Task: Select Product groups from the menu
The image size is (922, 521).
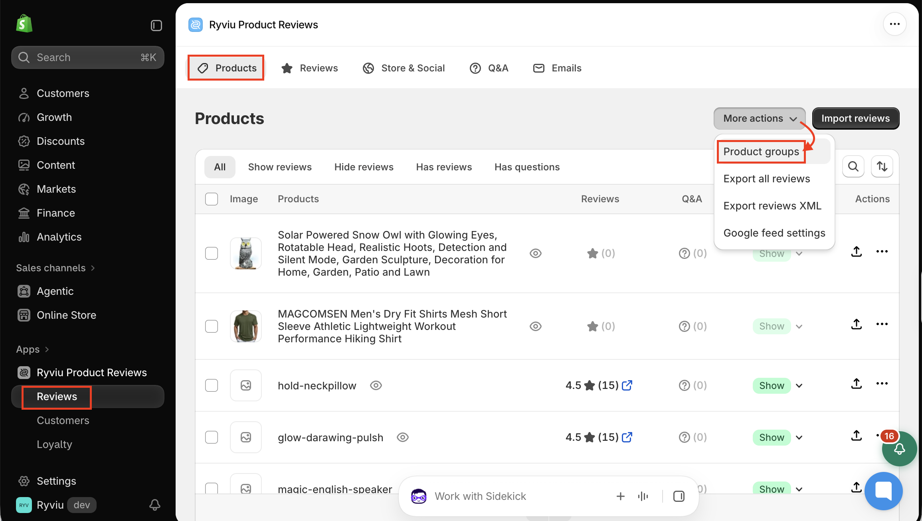Action: (x=761, y=152)
